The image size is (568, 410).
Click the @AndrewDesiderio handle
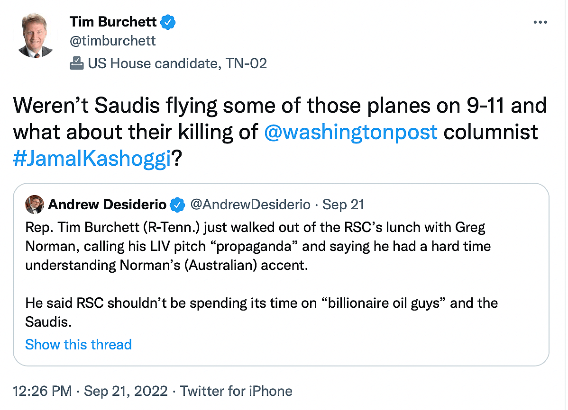(250, 205)
